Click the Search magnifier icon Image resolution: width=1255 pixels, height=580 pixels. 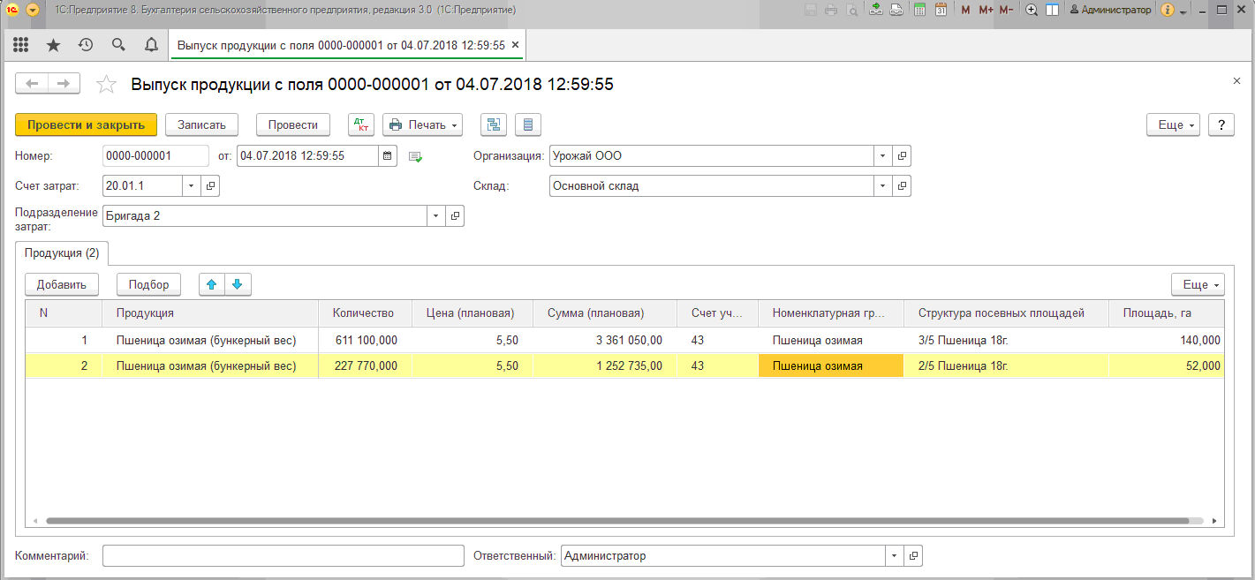[118, 45]
